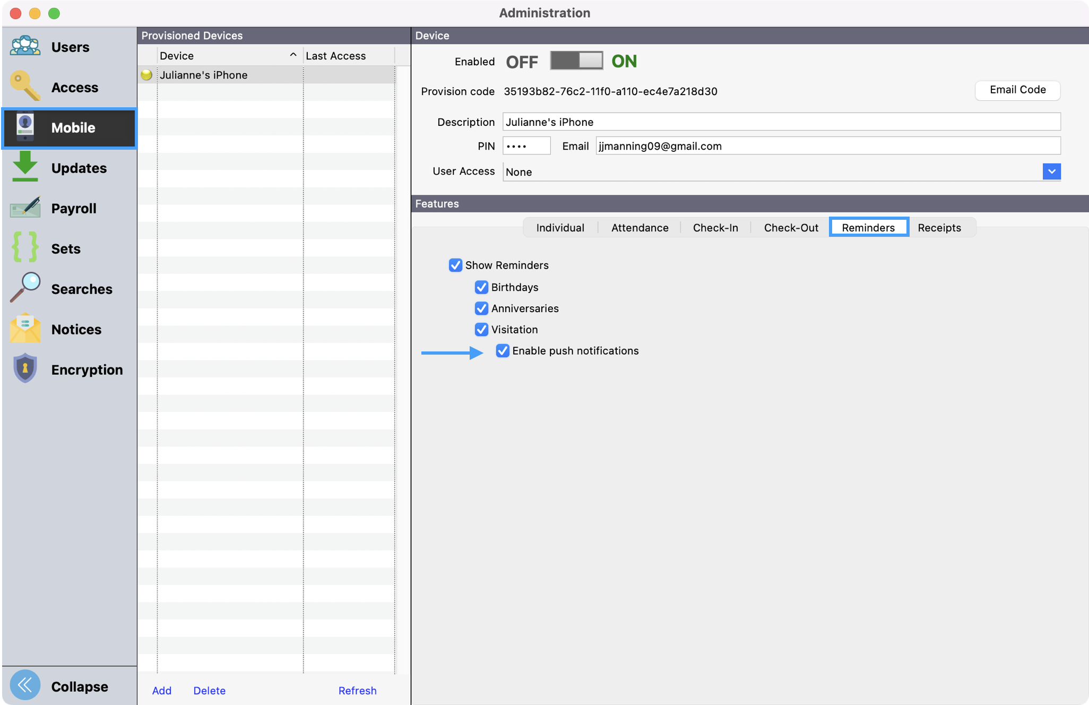The width and height of the screenshot is (1089, 705).
Task: Uncheck the Birthdays reminder option
Action: [x=481, y=287]
